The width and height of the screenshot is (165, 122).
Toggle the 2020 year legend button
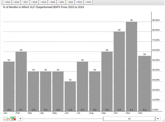(52, 2)
